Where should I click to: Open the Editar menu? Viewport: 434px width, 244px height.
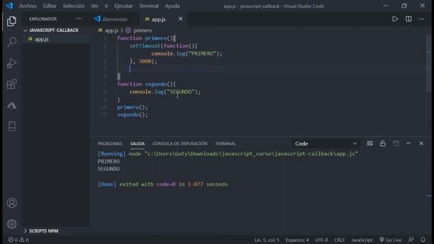pyautogui.click(x=50, y=6)
